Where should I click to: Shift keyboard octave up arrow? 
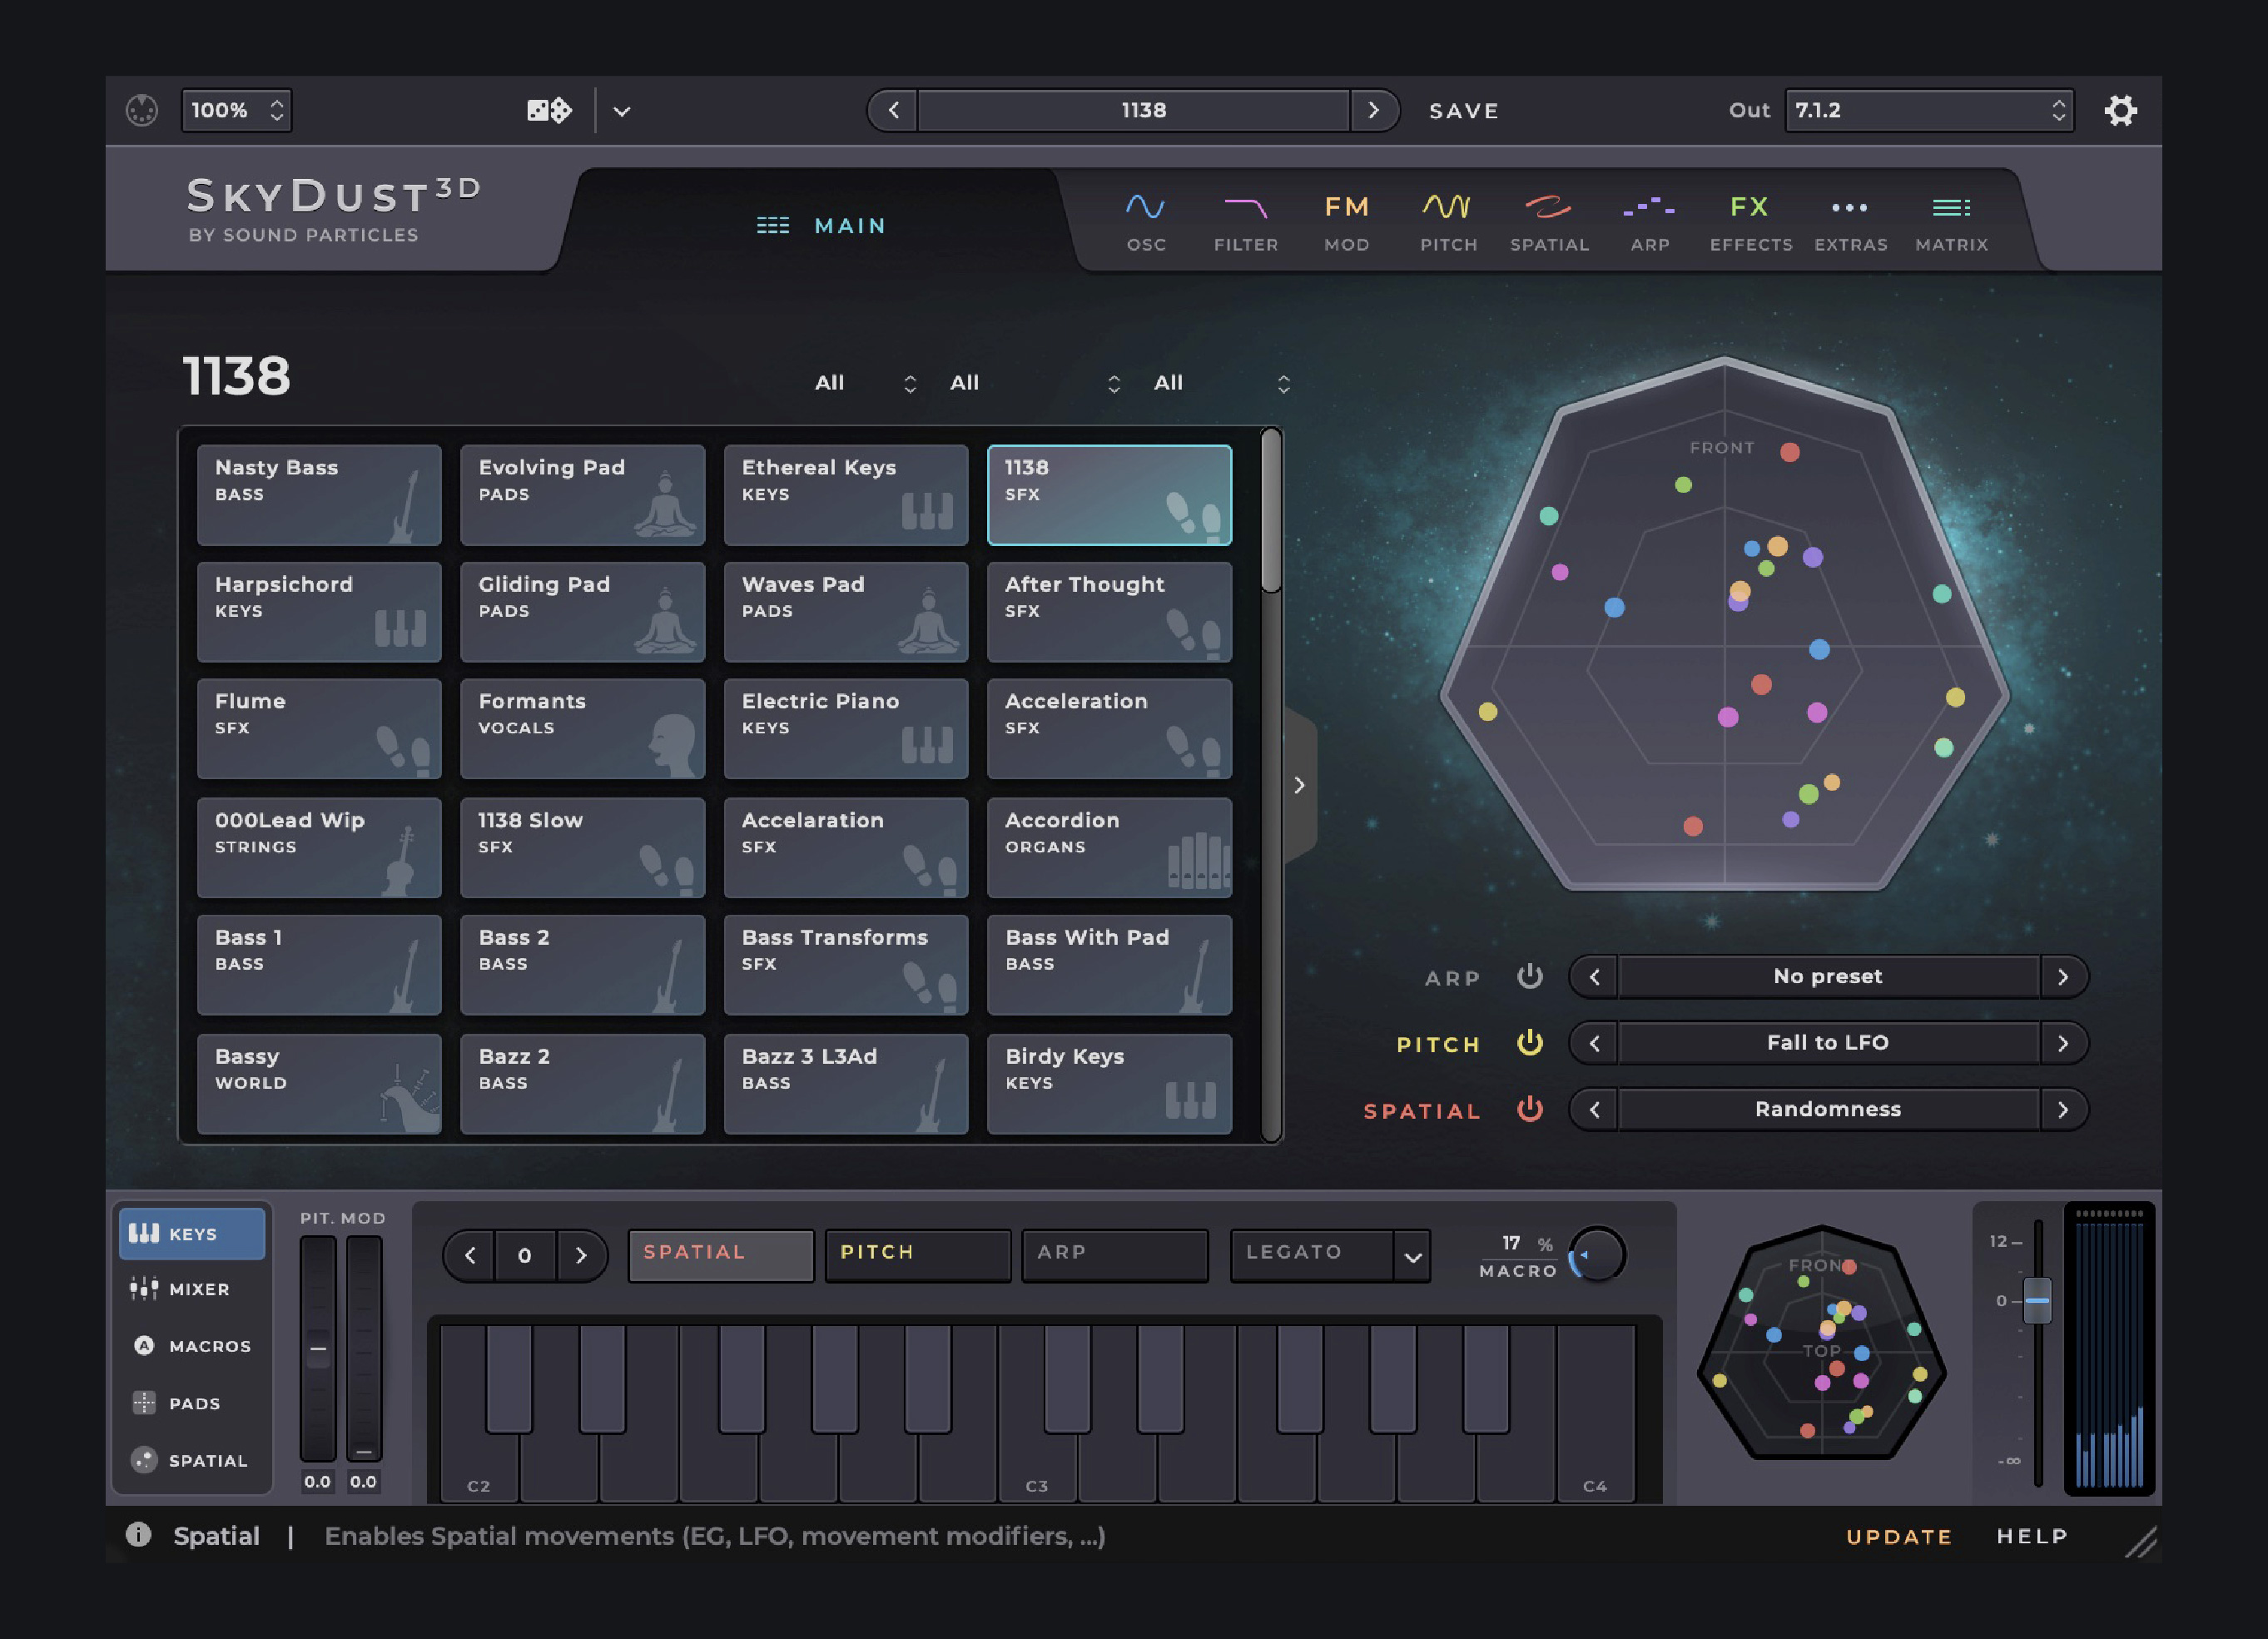tap(581, 1255)
